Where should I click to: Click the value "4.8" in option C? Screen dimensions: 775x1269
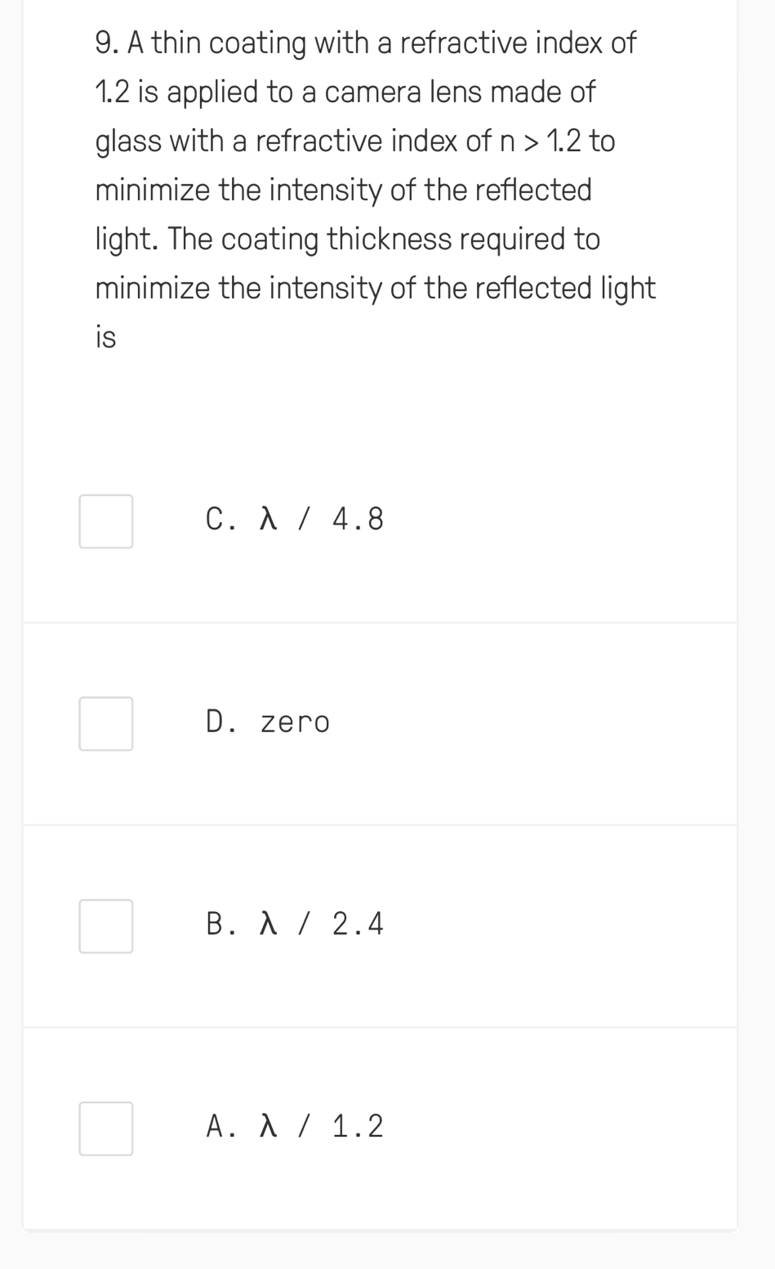point(358,520)
